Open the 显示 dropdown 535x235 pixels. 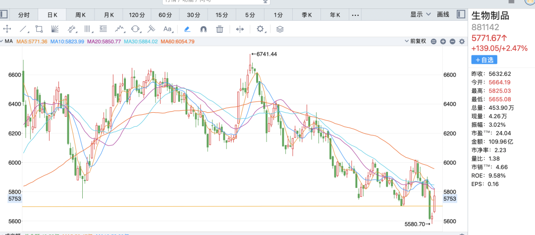click(x=421, y=15)
